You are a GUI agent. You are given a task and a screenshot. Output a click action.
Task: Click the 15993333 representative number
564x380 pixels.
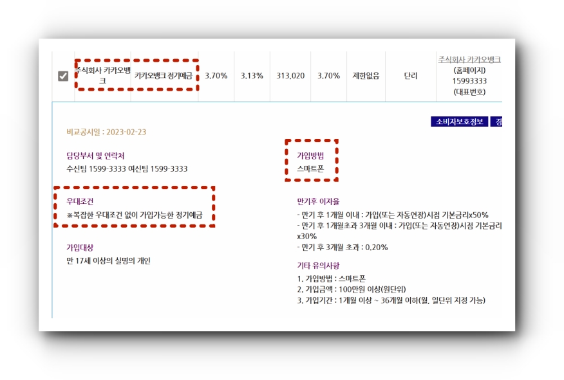point(469,81)
